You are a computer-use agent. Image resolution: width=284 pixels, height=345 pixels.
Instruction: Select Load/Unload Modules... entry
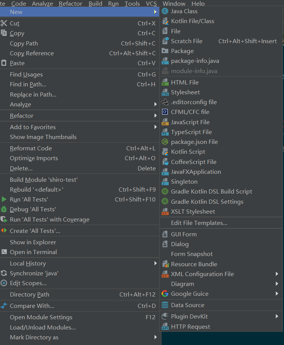(80, 327)
